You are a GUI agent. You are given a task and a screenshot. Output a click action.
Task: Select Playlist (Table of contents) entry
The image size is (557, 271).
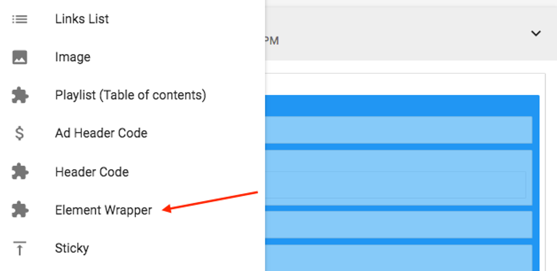[x=130, y=95]
